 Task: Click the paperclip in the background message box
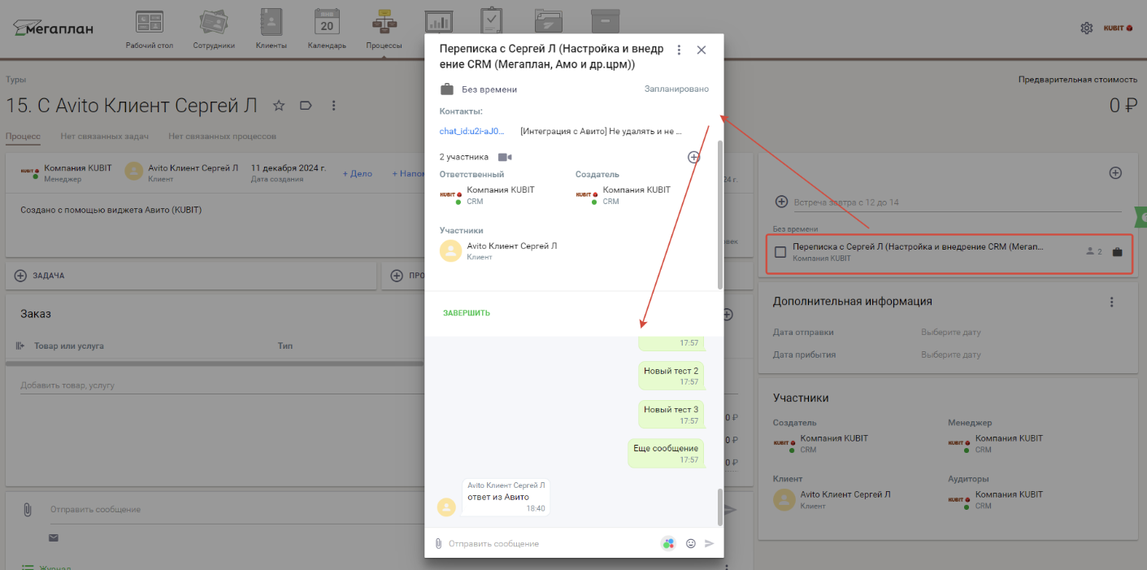[x=27, y=510]
